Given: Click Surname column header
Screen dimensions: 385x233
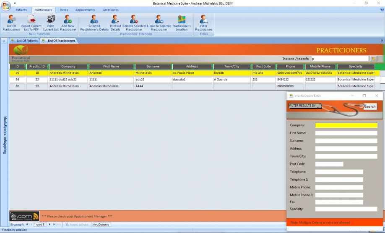Looking at the screenshot, I should 153,67.
